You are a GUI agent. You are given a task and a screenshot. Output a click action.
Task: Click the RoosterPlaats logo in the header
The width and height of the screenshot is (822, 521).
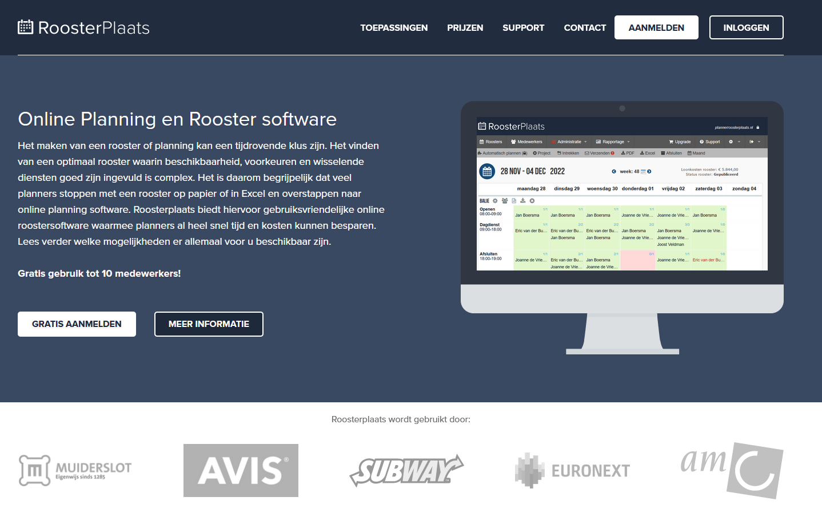83,27
